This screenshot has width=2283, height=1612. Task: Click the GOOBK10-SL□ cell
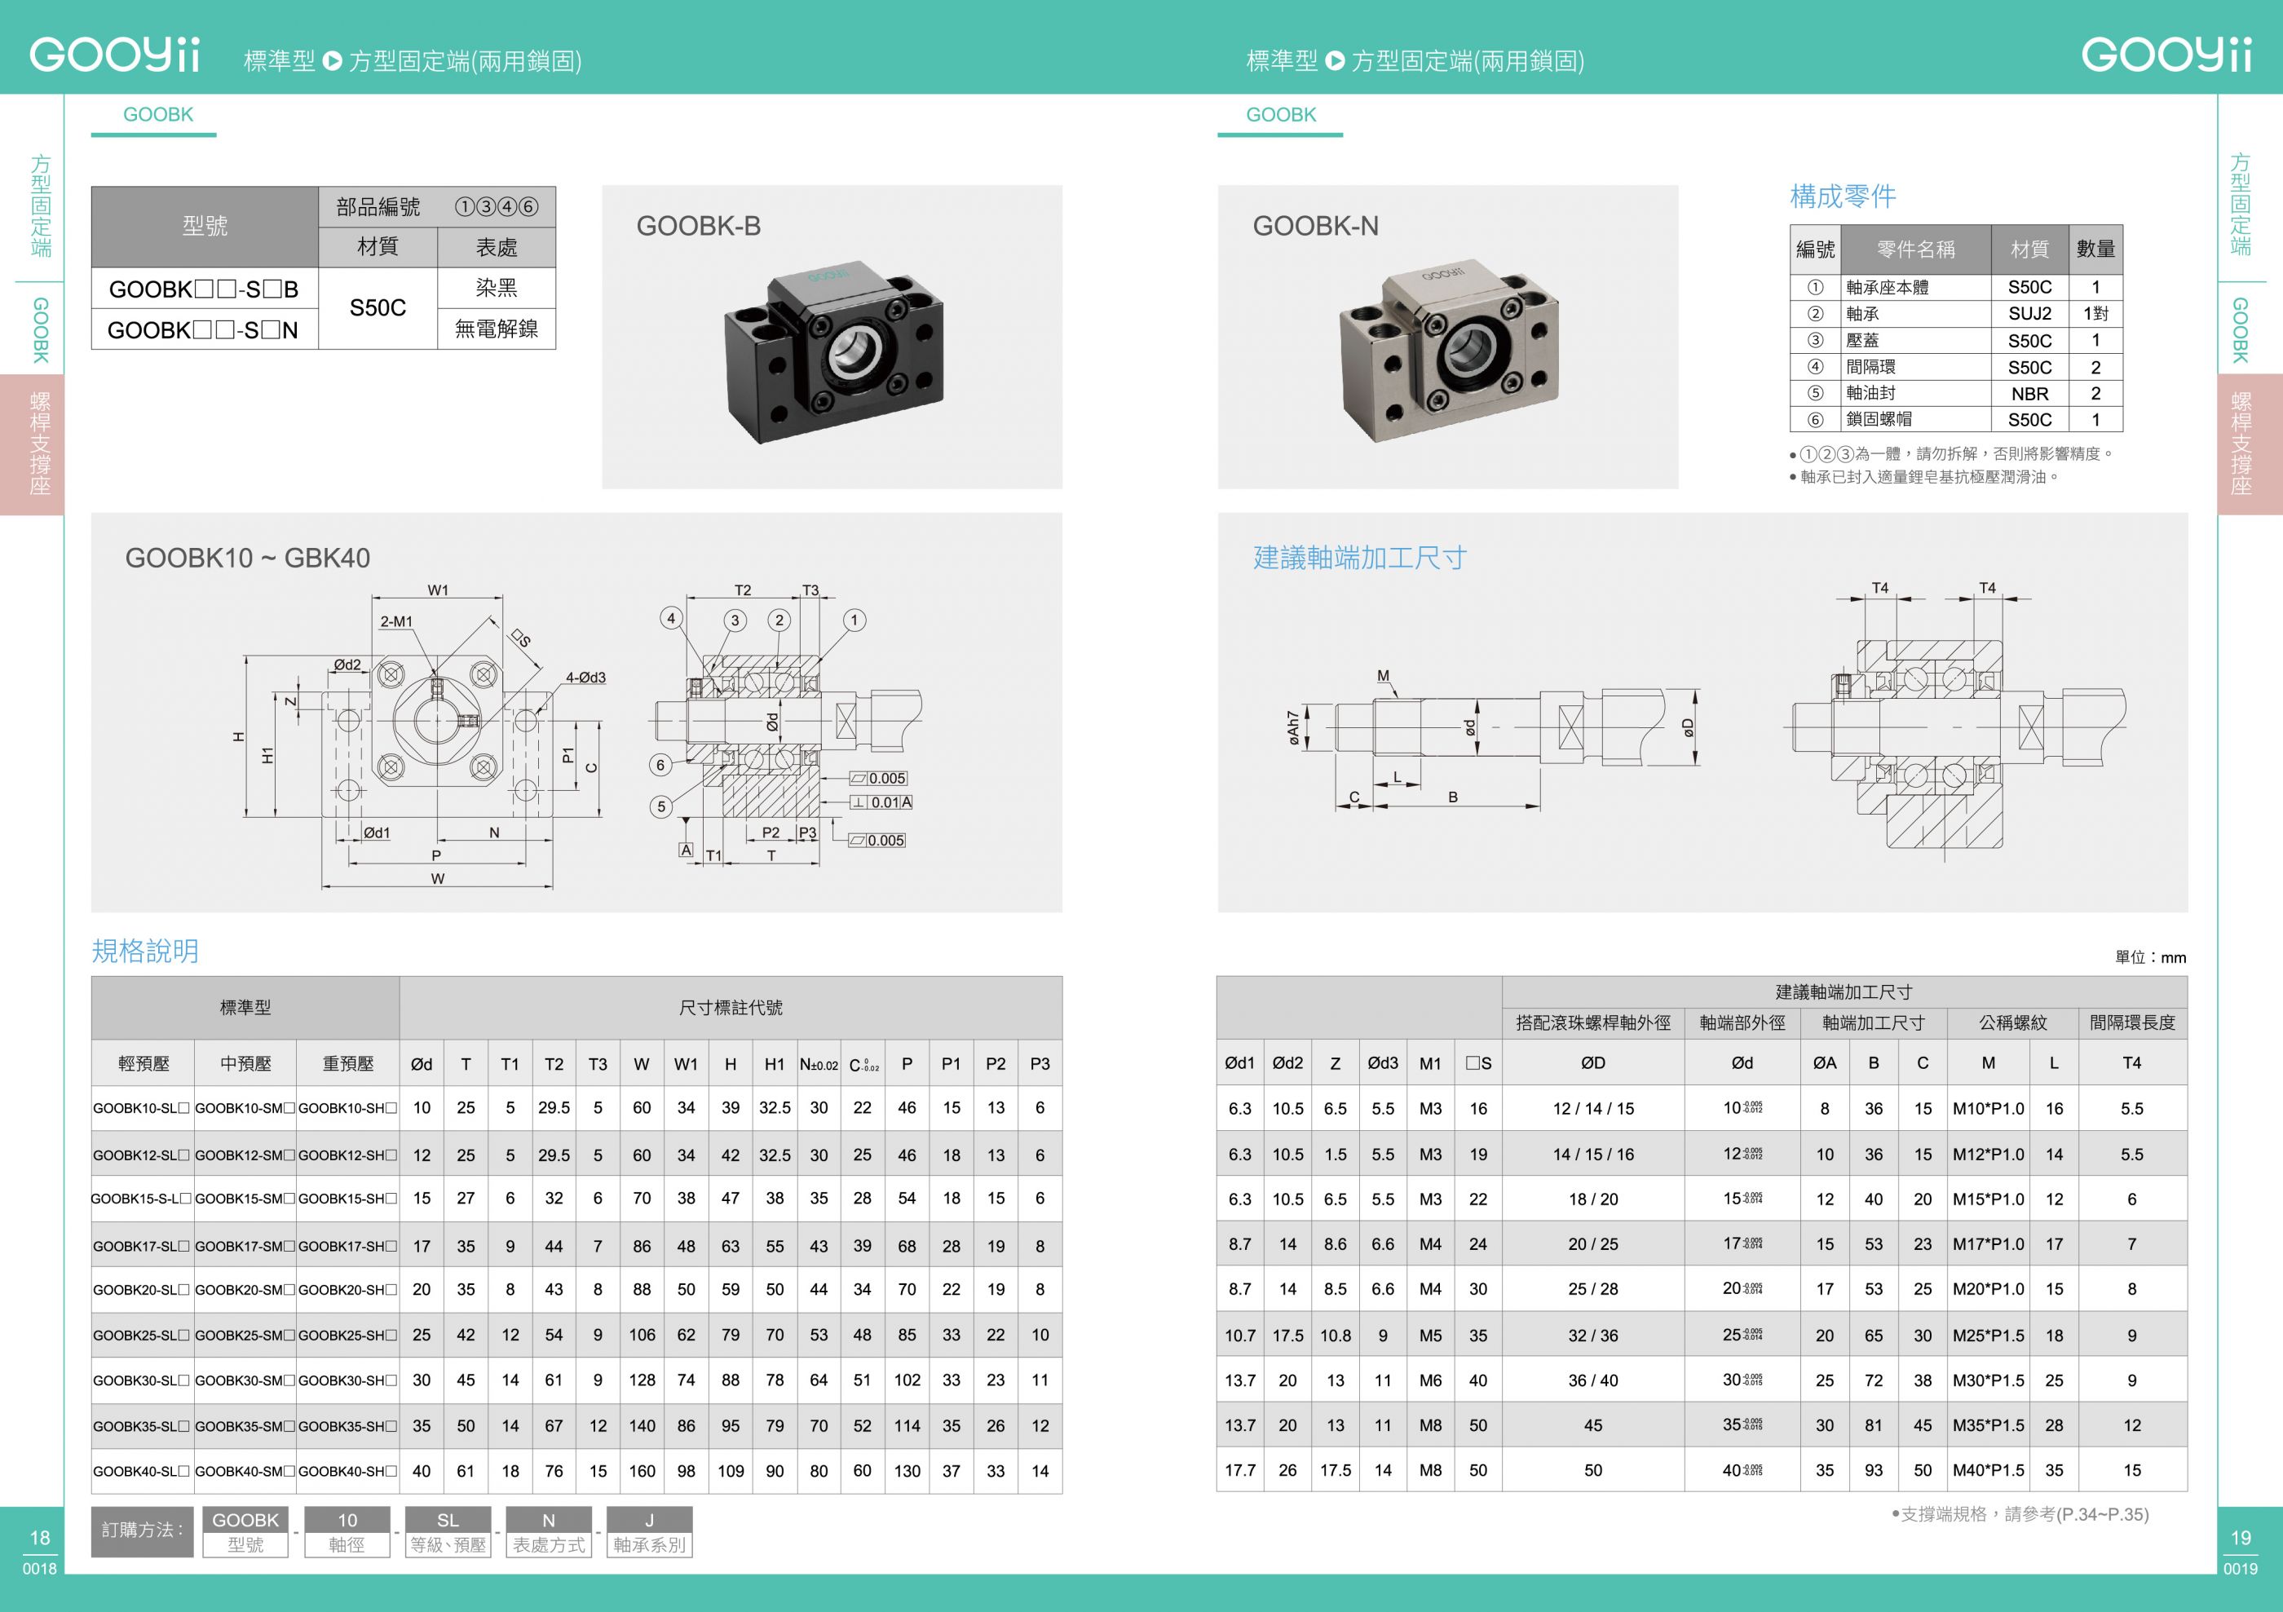tap(142, 1108)
